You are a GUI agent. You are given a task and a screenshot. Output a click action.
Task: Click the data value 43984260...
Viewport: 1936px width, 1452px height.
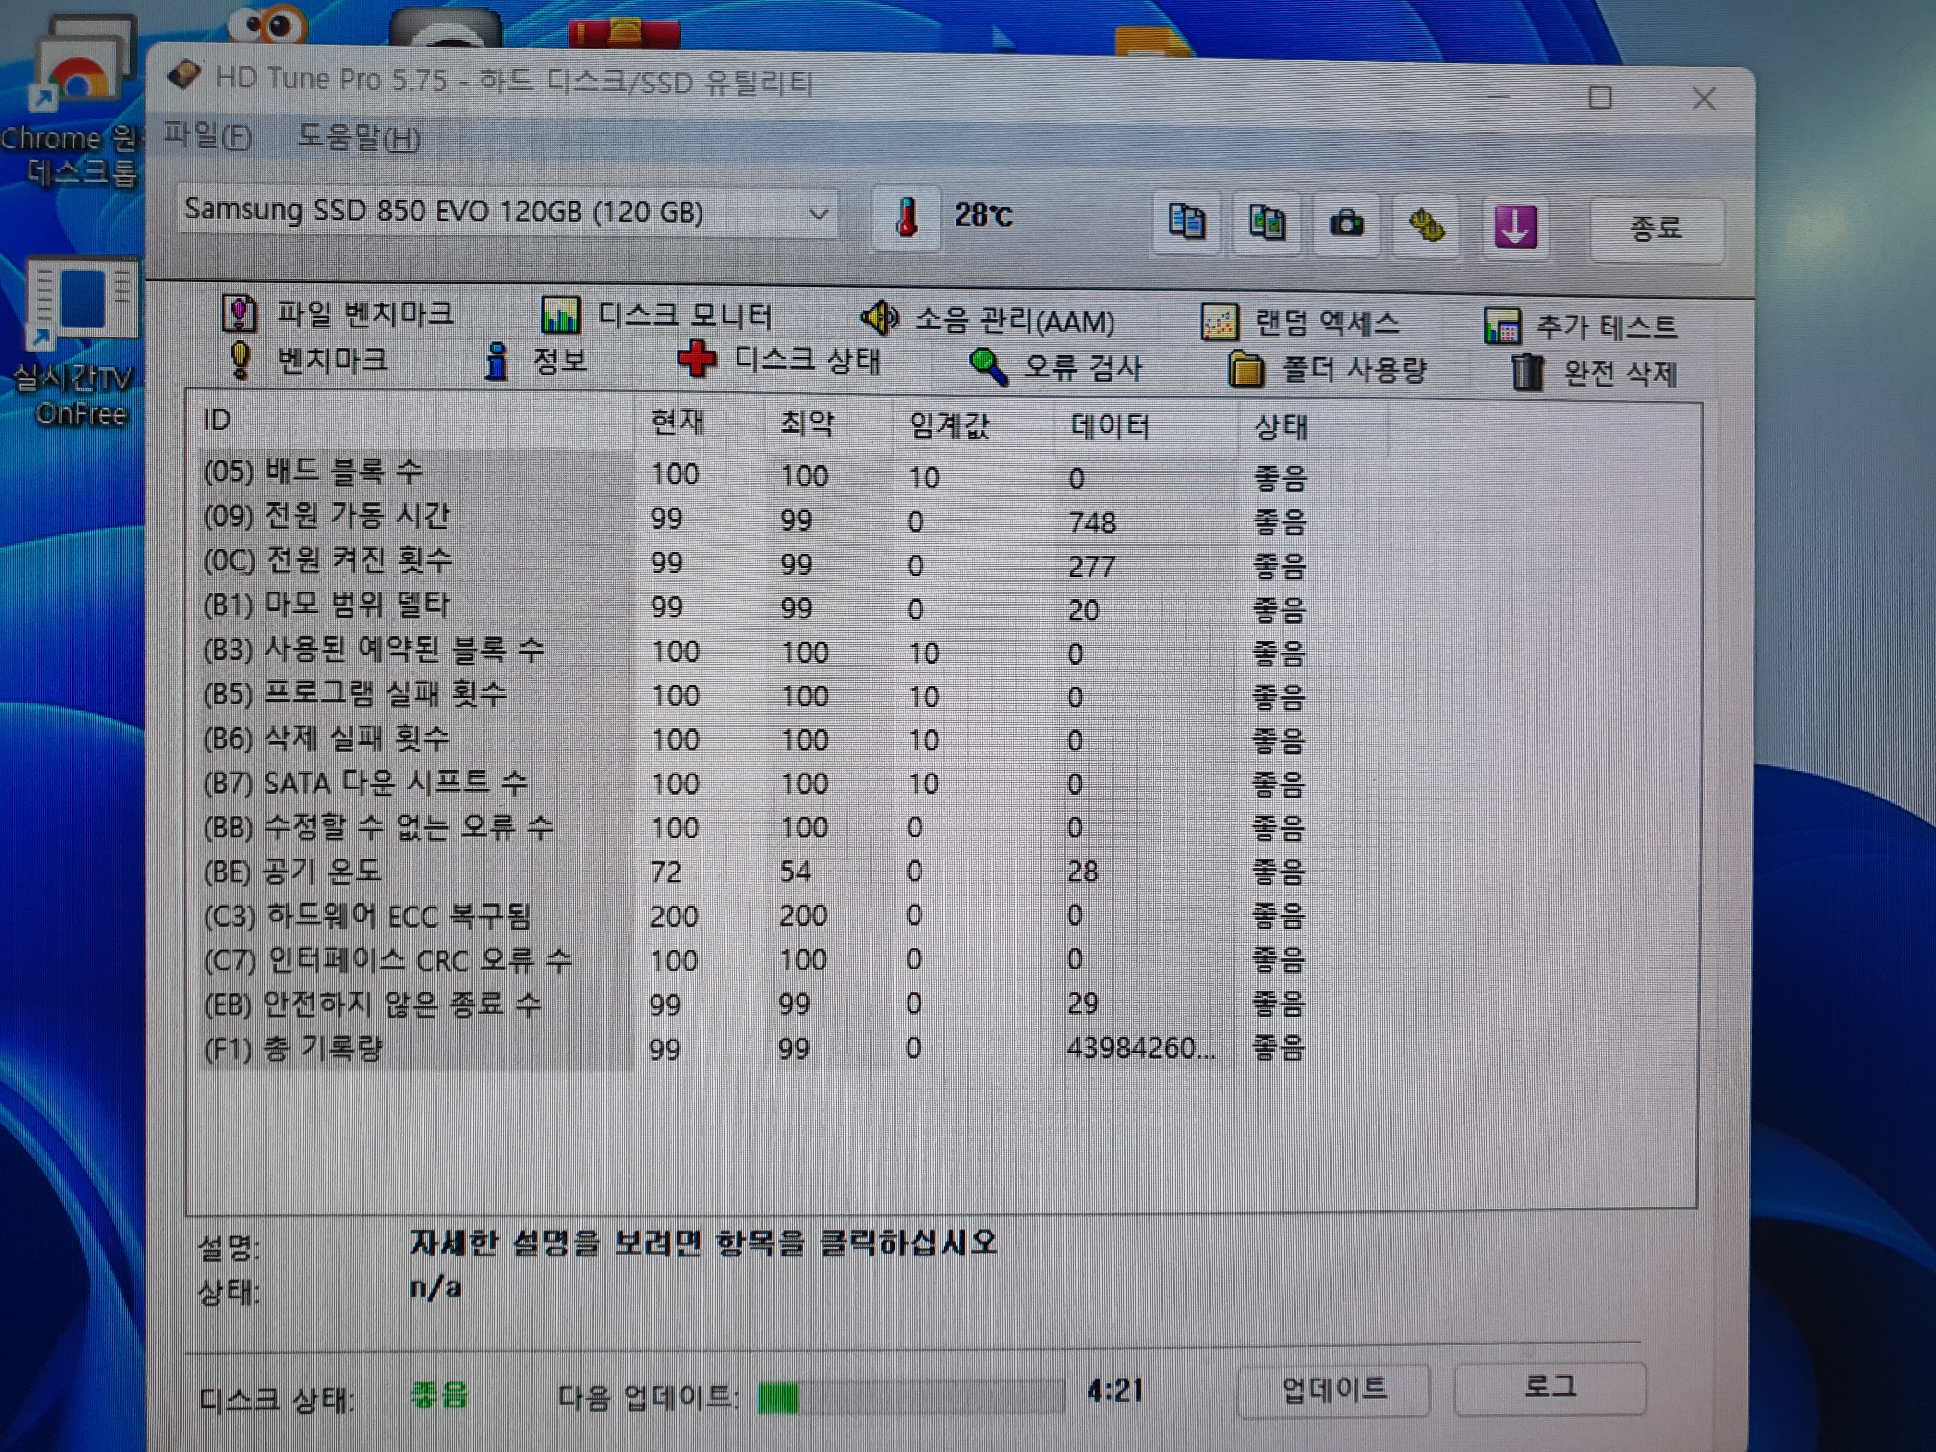[x=1140, y=1048]
